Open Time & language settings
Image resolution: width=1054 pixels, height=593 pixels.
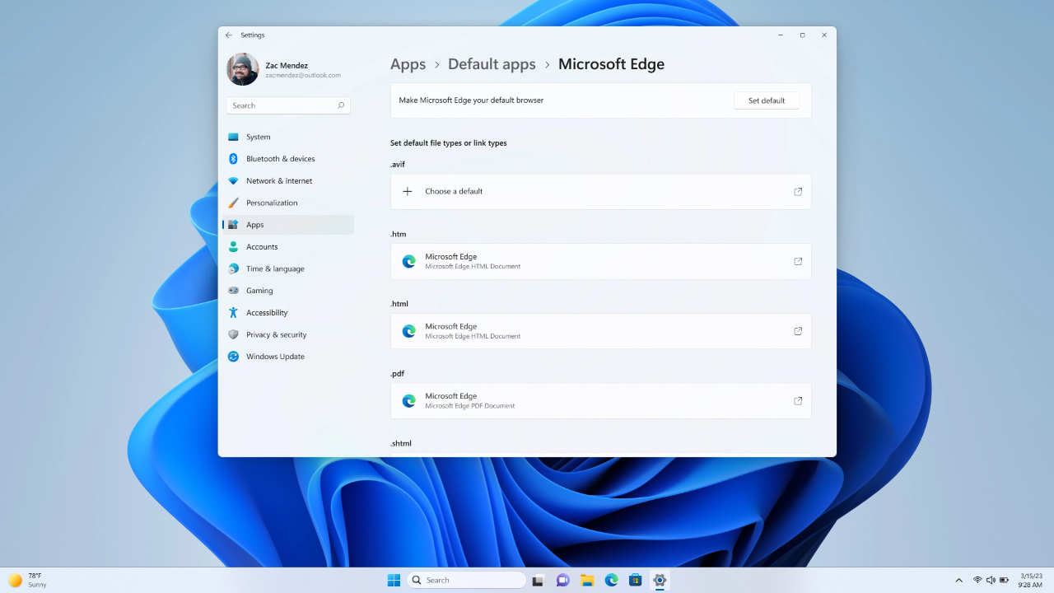288,268
